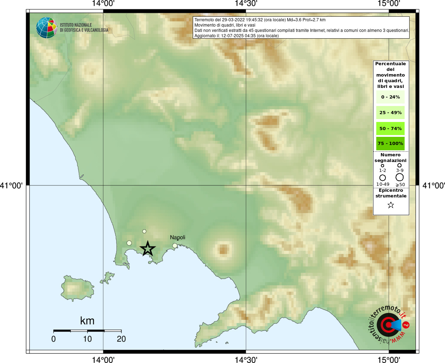
Task: Click the top 14°00' longitude label
Action: point(103,4)
